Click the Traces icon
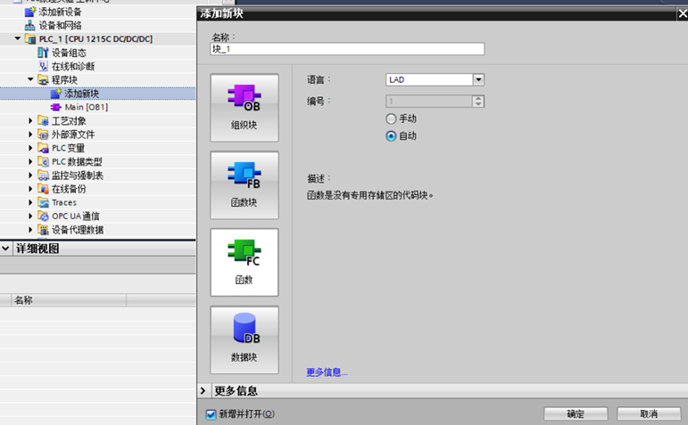Image resolution: width=688 pixels, height=425 pixels. (x=43, y=202)
